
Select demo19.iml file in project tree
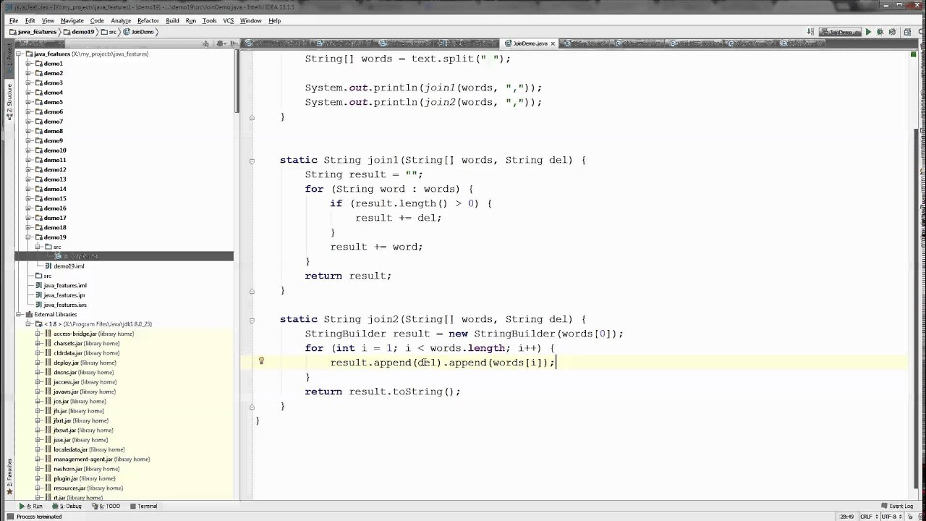(x=64, y=266)
